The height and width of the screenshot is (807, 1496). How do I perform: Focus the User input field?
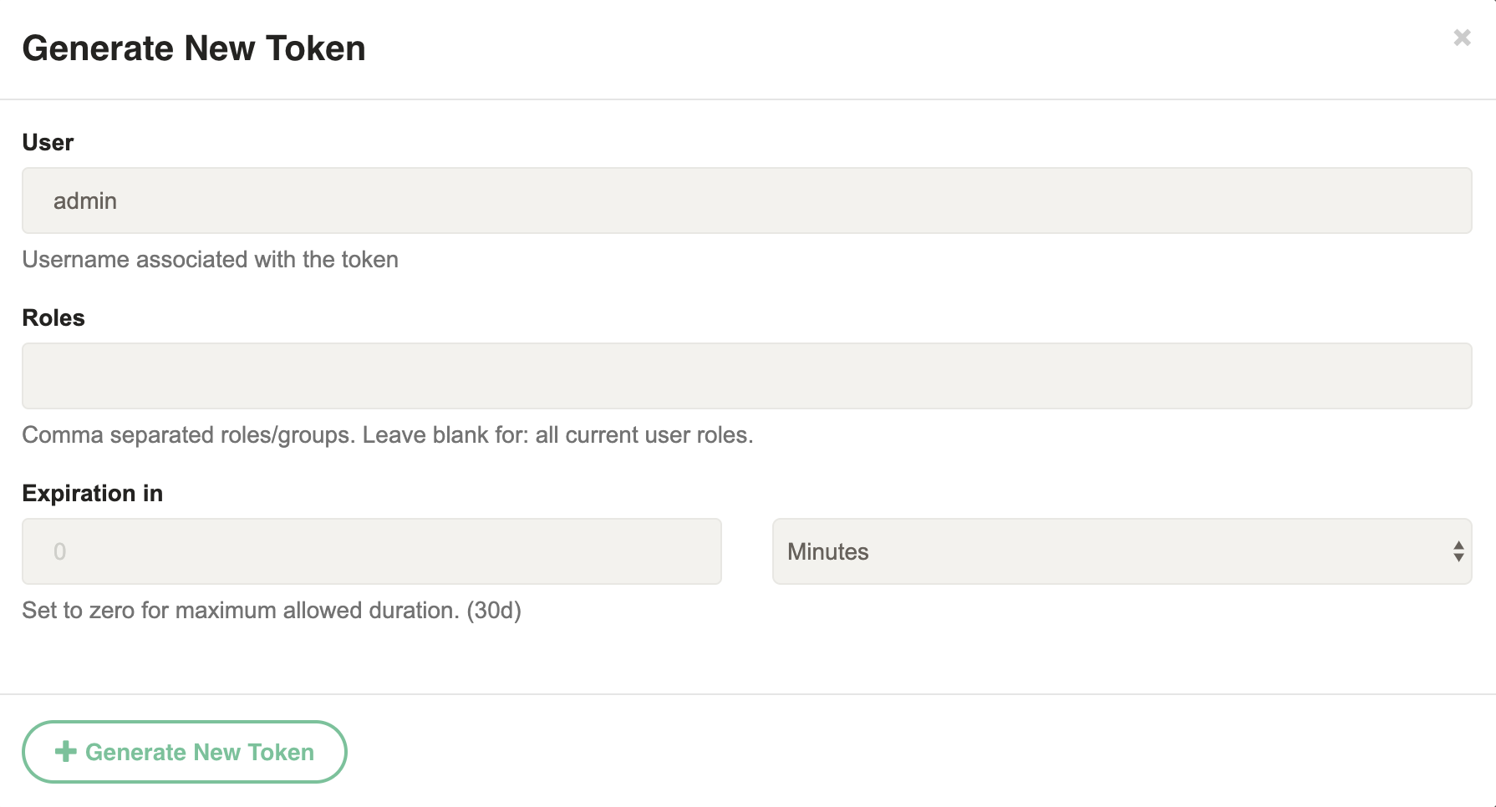[746, 200]
